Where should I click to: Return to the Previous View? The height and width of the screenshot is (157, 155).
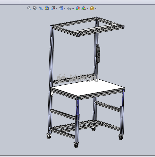pos(41,8)
